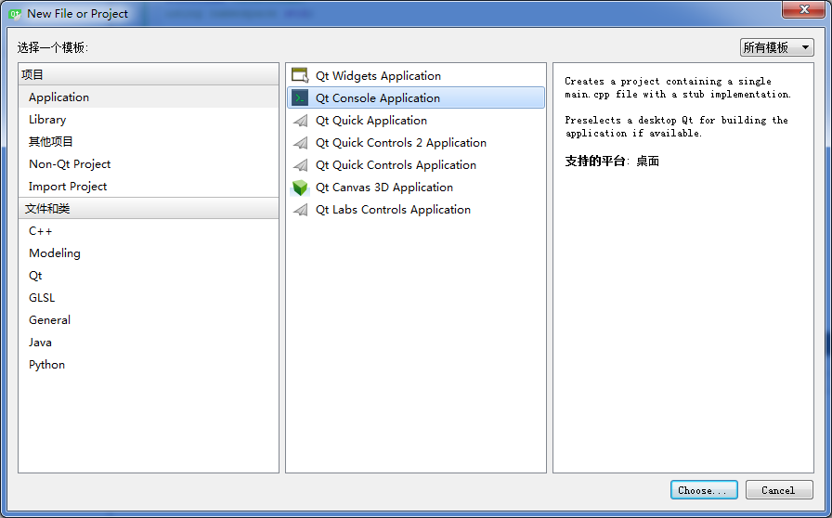Choose the Qt Quick Controls Application template

(x=416, y=165)
